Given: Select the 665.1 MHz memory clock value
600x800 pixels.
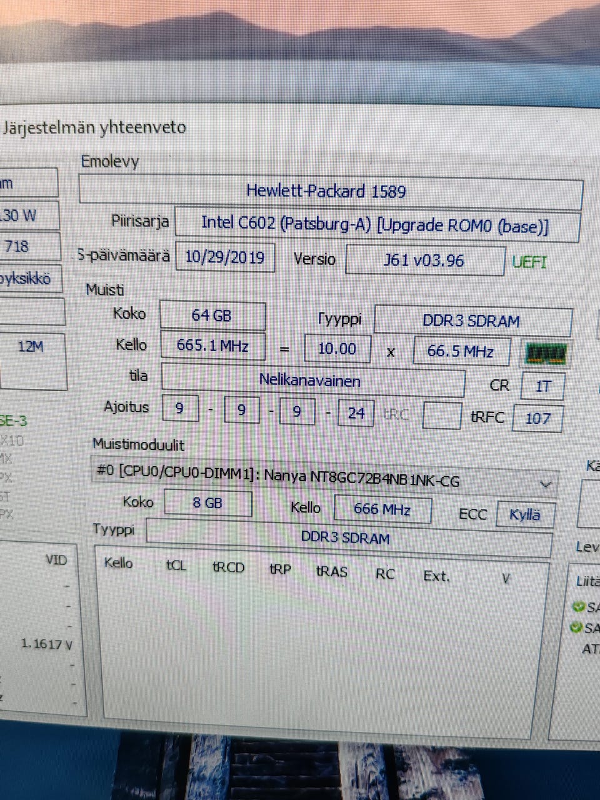Looking at the screenshot, I should point(212,345).
